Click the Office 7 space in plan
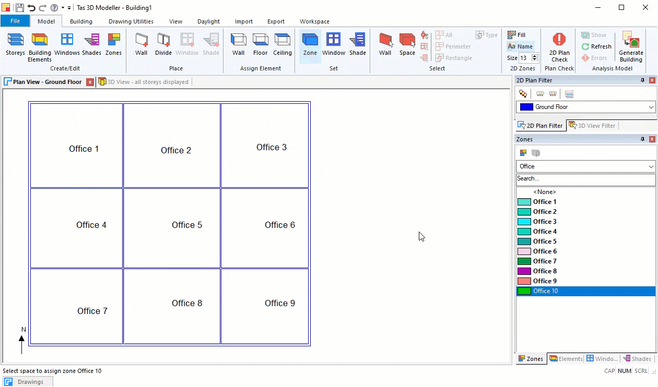The width and height of the screenshot is (658, 387). [76, 306]
